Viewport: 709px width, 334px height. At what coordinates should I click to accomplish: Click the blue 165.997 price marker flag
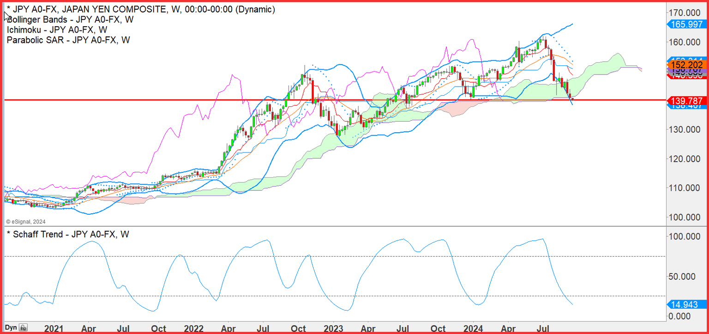tap(687, 24)
